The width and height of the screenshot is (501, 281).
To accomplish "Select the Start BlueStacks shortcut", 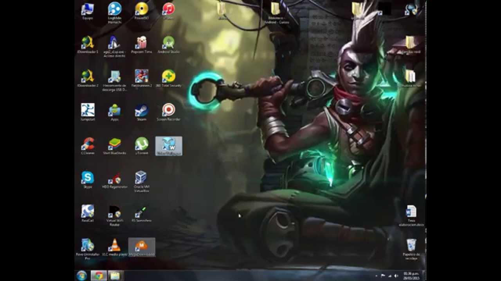I will pos(115,146).
